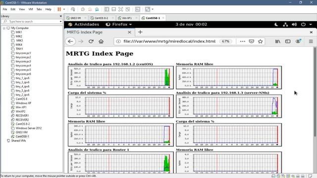This screenshot has width=317, height=178.
Task: Click the volume speaker icon
Action: pyautogui.click(x=294, y=24)
